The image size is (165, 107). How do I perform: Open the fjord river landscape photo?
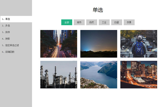[99, 75]
